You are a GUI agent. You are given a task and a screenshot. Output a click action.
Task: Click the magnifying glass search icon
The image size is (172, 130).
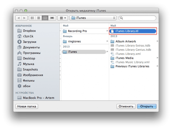point(121,18)
